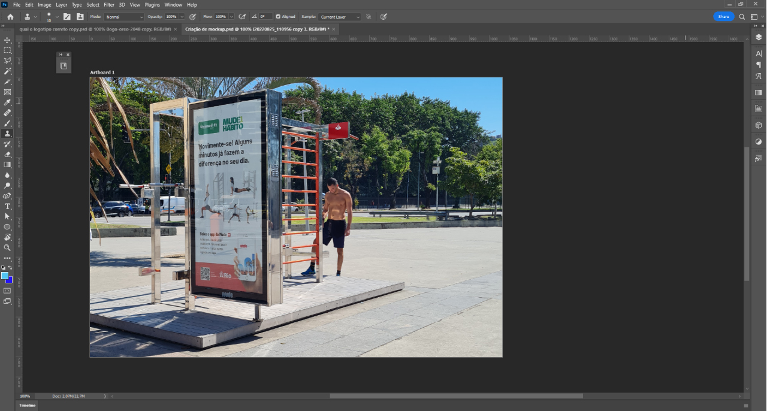Toggle ignore adjustment layers when cloning

[x=369, y=17]
